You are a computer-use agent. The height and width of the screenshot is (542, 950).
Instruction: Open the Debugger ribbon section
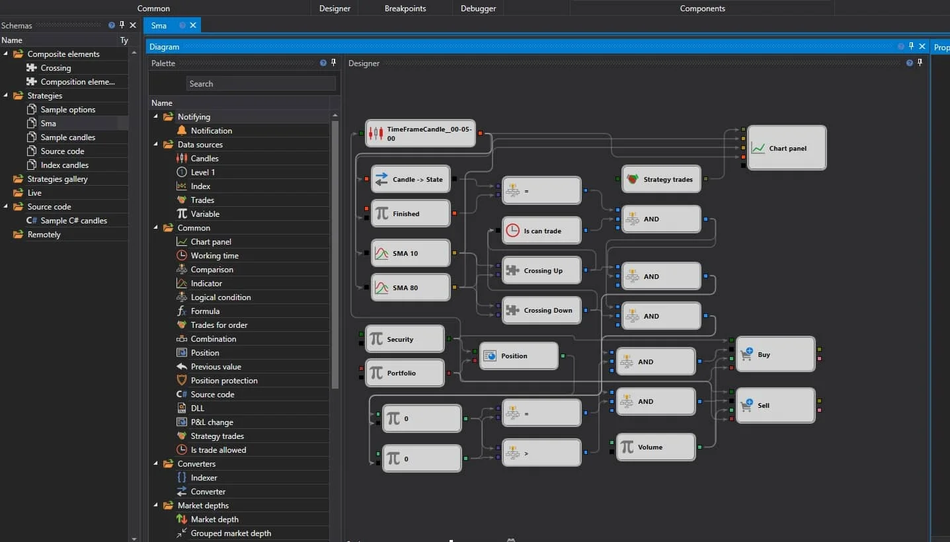tap(478, 9)
